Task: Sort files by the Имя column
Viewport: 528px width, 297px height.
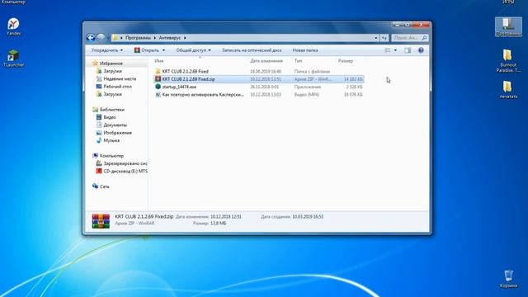Action: tap(159, 61)
